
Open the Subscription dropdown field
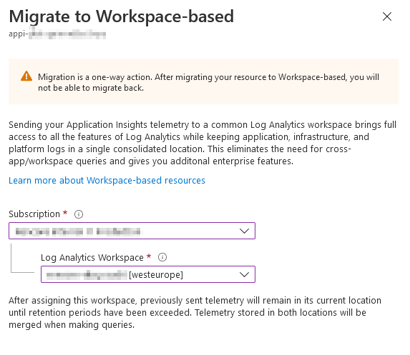pyautogui.click(x=132, y=231)
